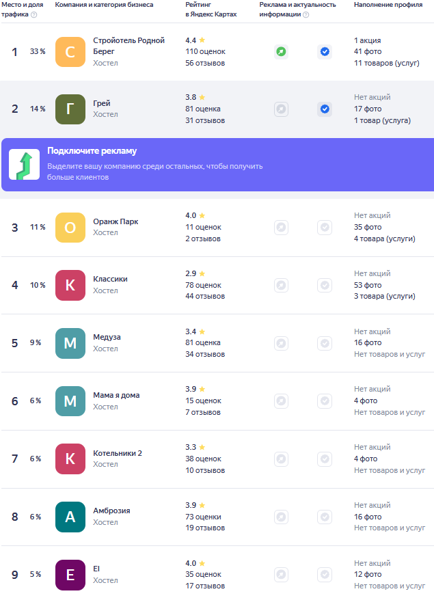Screen dimensions: 434x598
Task: Click the 2.9 rating in Классики row
Action: pos(195,274)
